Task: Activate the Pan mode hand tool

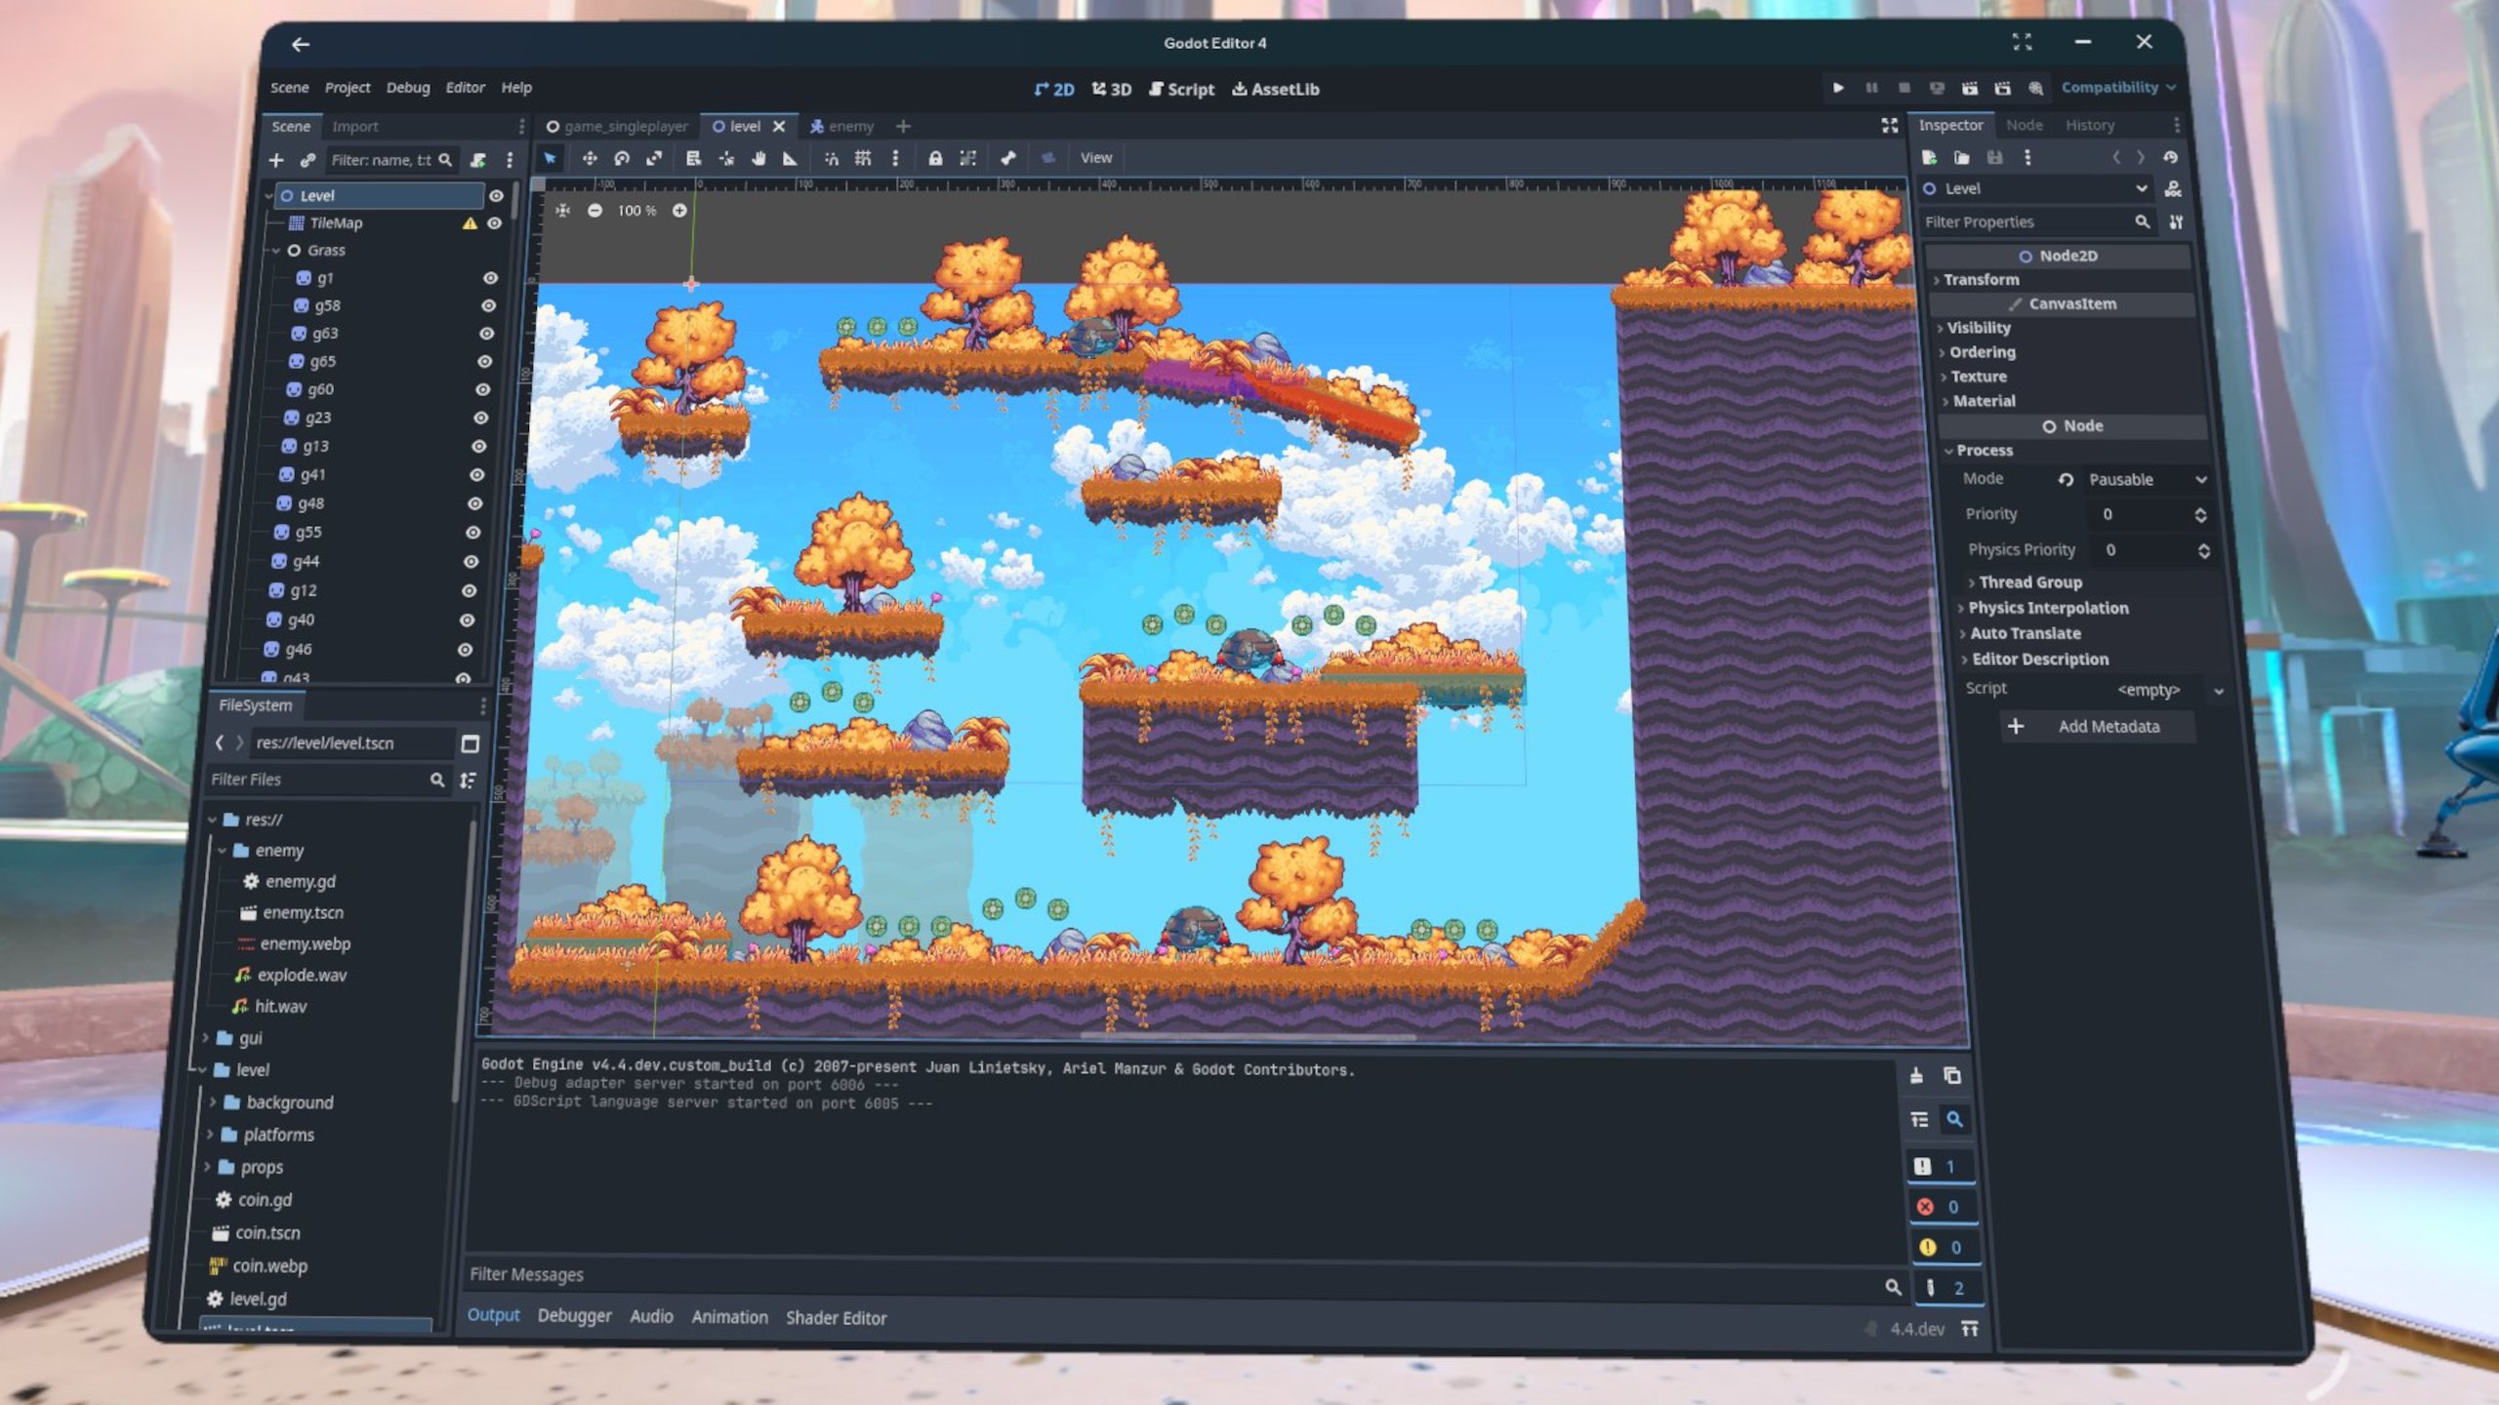Action: pos(758,158)
